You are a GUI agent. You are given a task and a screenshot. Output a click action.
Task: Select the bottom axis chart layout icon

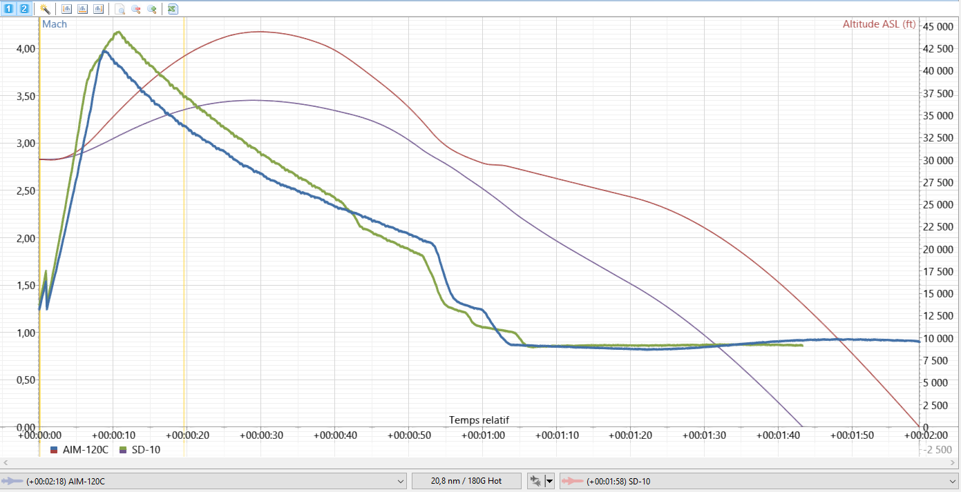tap(82, 9)
